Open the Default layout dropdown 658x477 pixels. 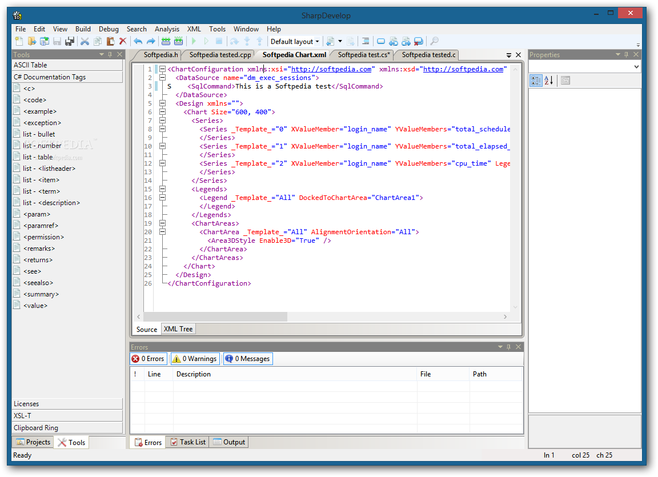[295, 42]
